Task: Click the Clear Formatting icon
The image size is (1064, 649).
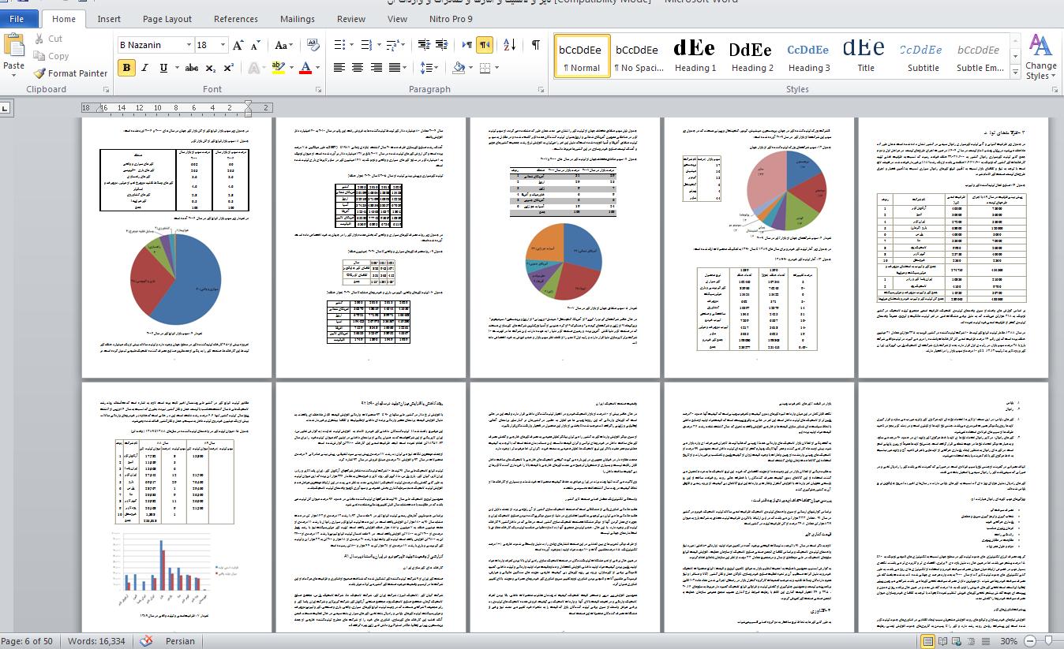Action: (x=313, y=45)
